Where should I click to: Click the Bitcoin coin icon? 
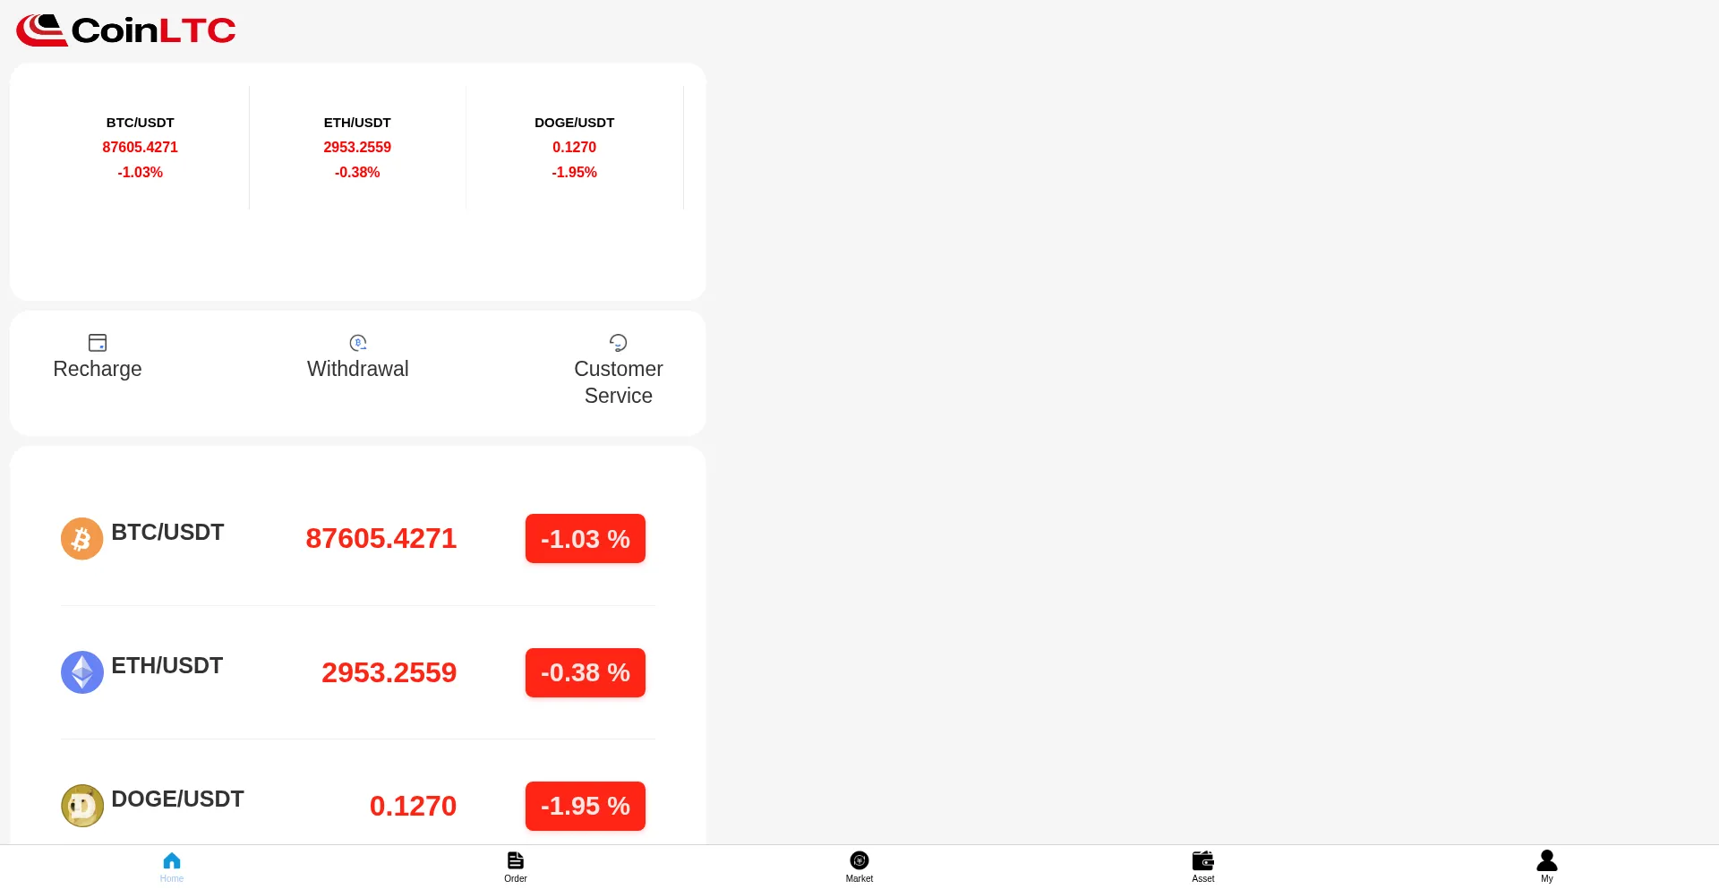click(x=82, y=539)
